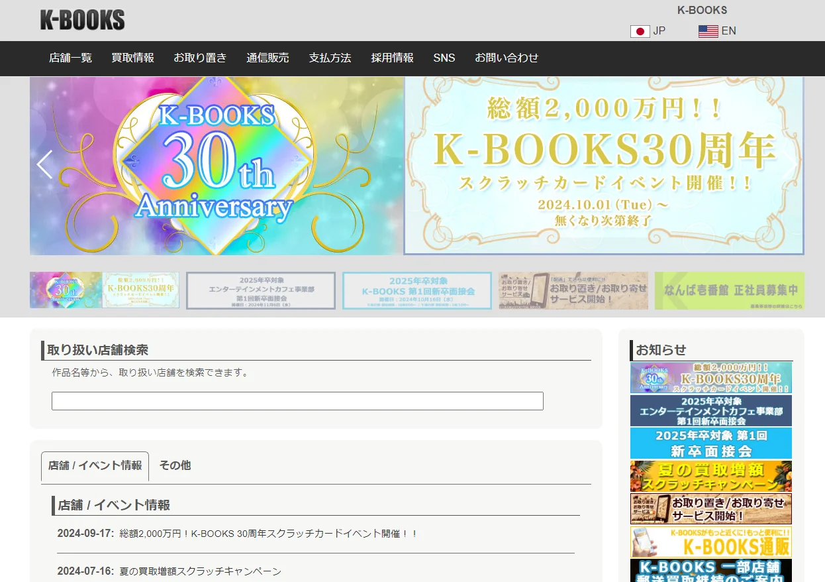Screen dimensions: 825x582
Task: Open sidebar K-BOOKS30周年 banner
Action: pyautogui.click(x=711, y=377)
